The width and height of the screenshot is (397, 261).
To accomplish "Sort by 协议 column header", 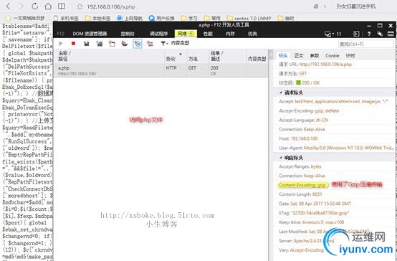I will click(x=176, y=56).
